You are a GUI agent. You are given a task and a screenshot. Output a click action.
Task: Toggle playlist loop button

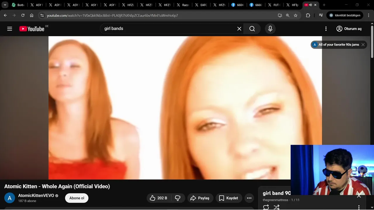[266, 207]
